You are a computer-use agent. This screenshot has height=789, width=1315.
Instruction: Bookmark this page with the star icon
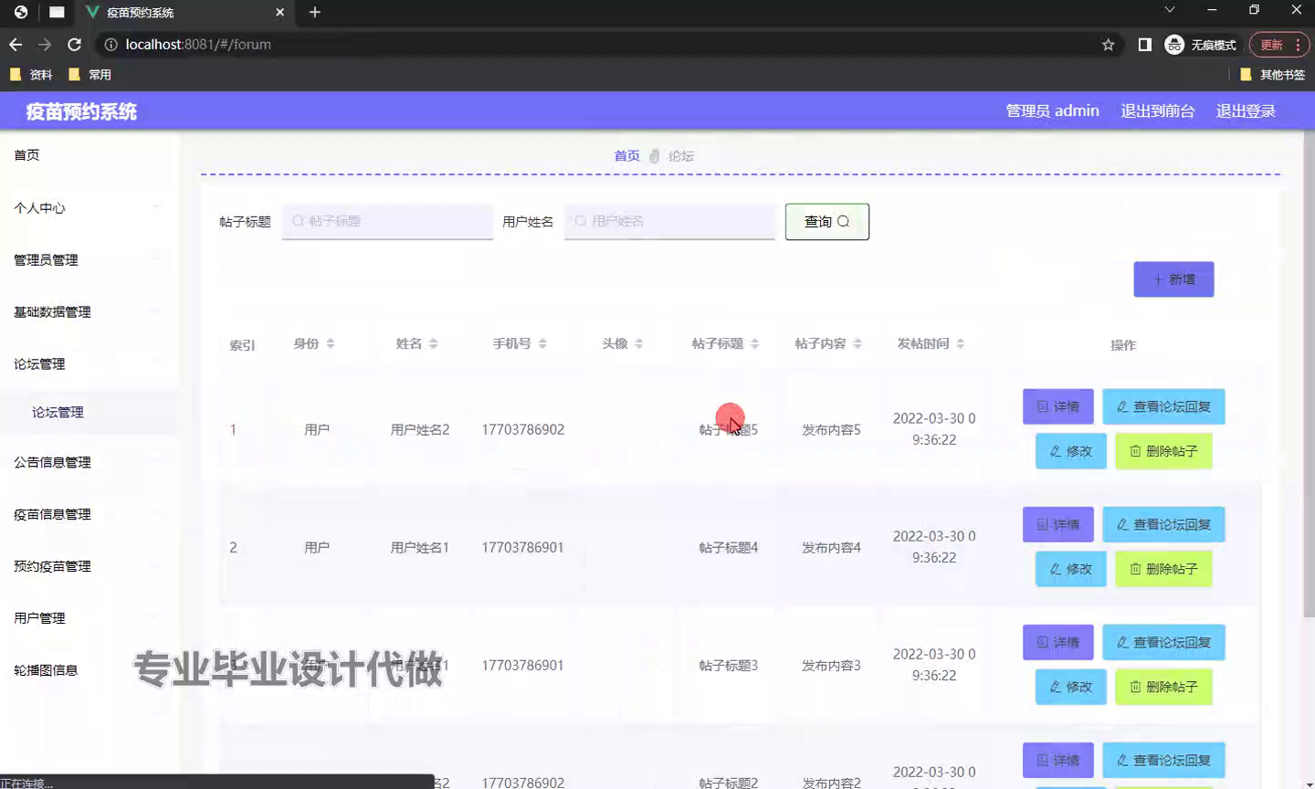coord(1108,44)
